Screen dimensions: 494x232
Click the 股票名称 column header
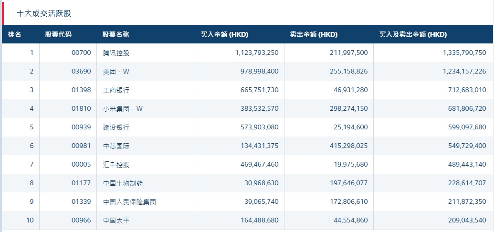click(x=116, y=34)
